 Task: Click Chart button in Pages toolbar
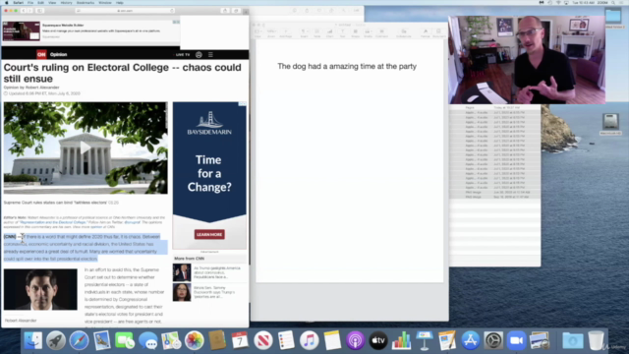(x=330, y=32)
